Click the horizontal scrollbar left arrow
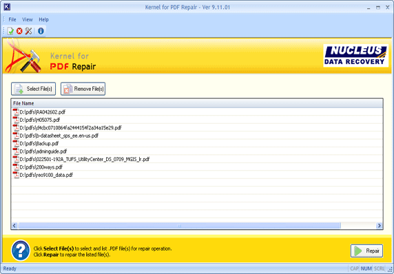Screen dimensions: 394x274 tap(14, 226)
